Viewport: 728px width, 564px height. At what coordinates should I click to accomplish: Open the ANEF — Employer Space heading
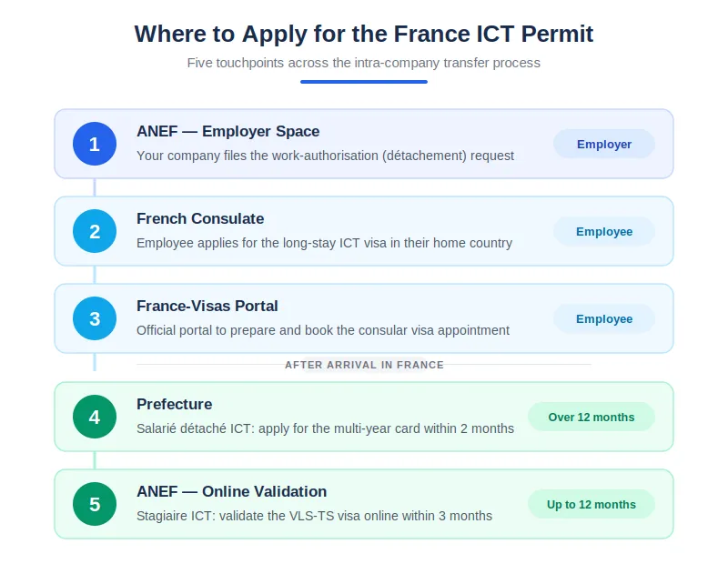[228, 131]
